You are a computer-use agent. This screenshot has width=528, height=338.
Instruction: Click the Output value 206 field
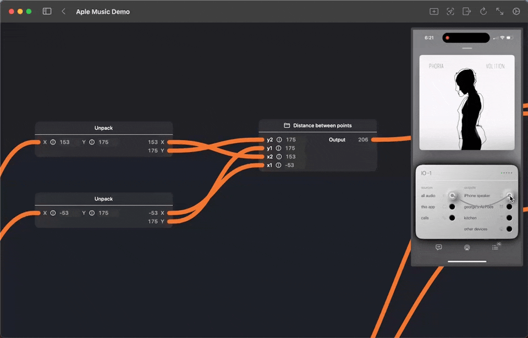[363, 140]
